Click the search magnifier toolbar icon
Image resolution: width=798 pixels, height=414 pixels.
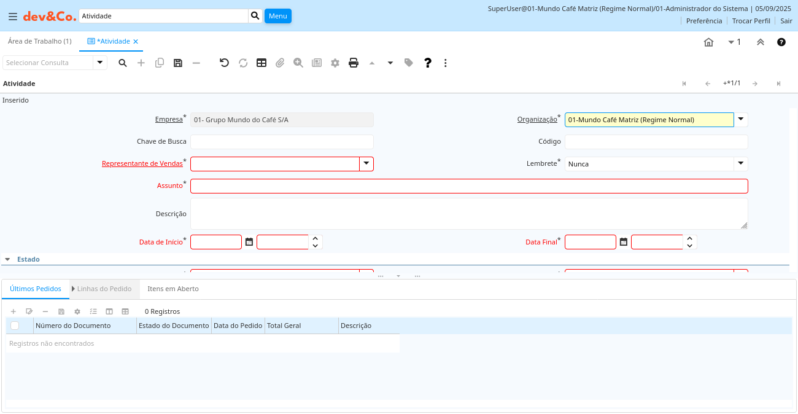pyautogui.click(x=123, y=63)
